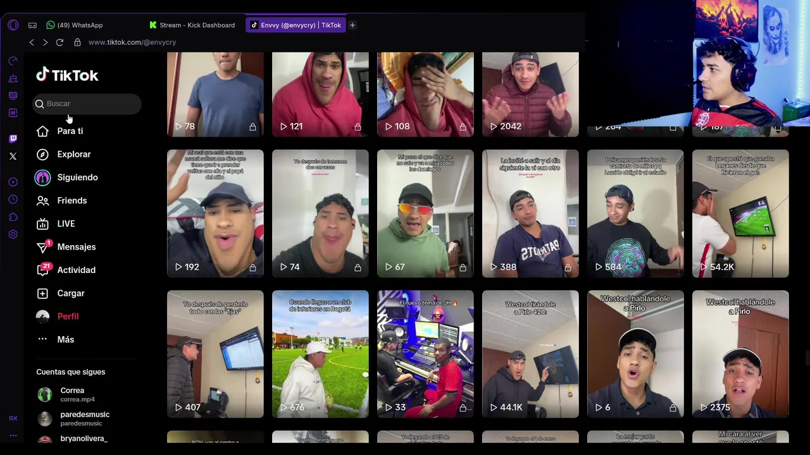The image size is (810, 455).
Task: Open the La invité a salir video
Action: coord(530,214)
